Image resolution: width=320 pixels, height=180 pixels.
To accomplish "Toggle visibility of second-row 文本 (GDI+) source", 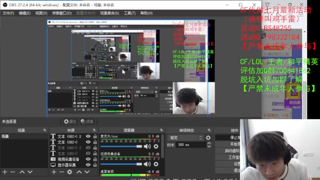I will click(88, 142).
